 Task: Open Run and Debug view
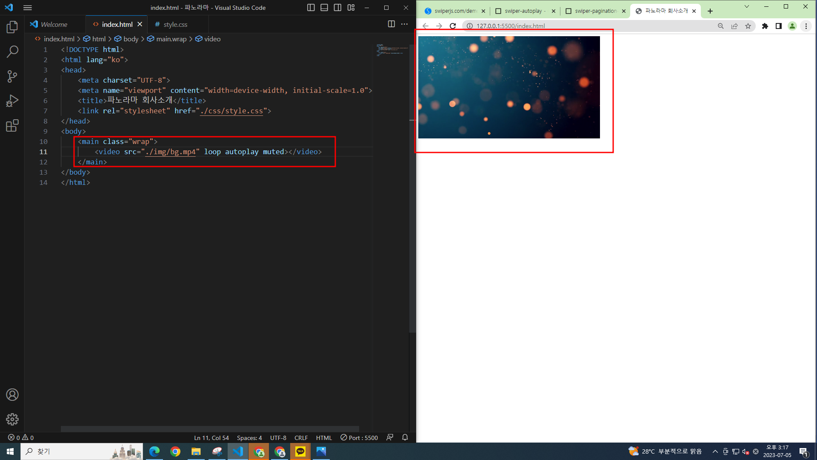point(12,101)
